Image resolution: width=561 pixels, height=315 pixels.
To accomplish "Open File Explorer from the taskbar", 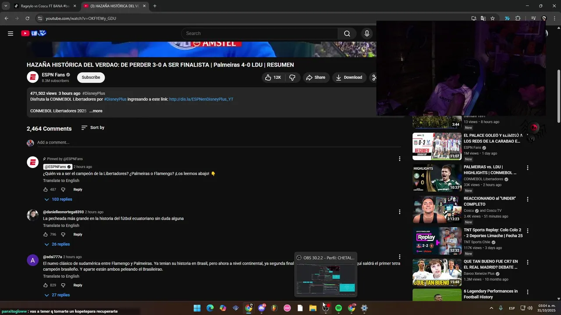I will 313,308.
